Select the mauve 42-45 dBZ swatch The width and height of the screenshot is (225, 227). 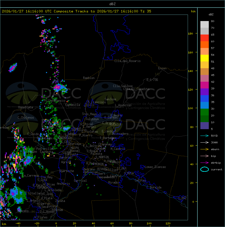204,78
